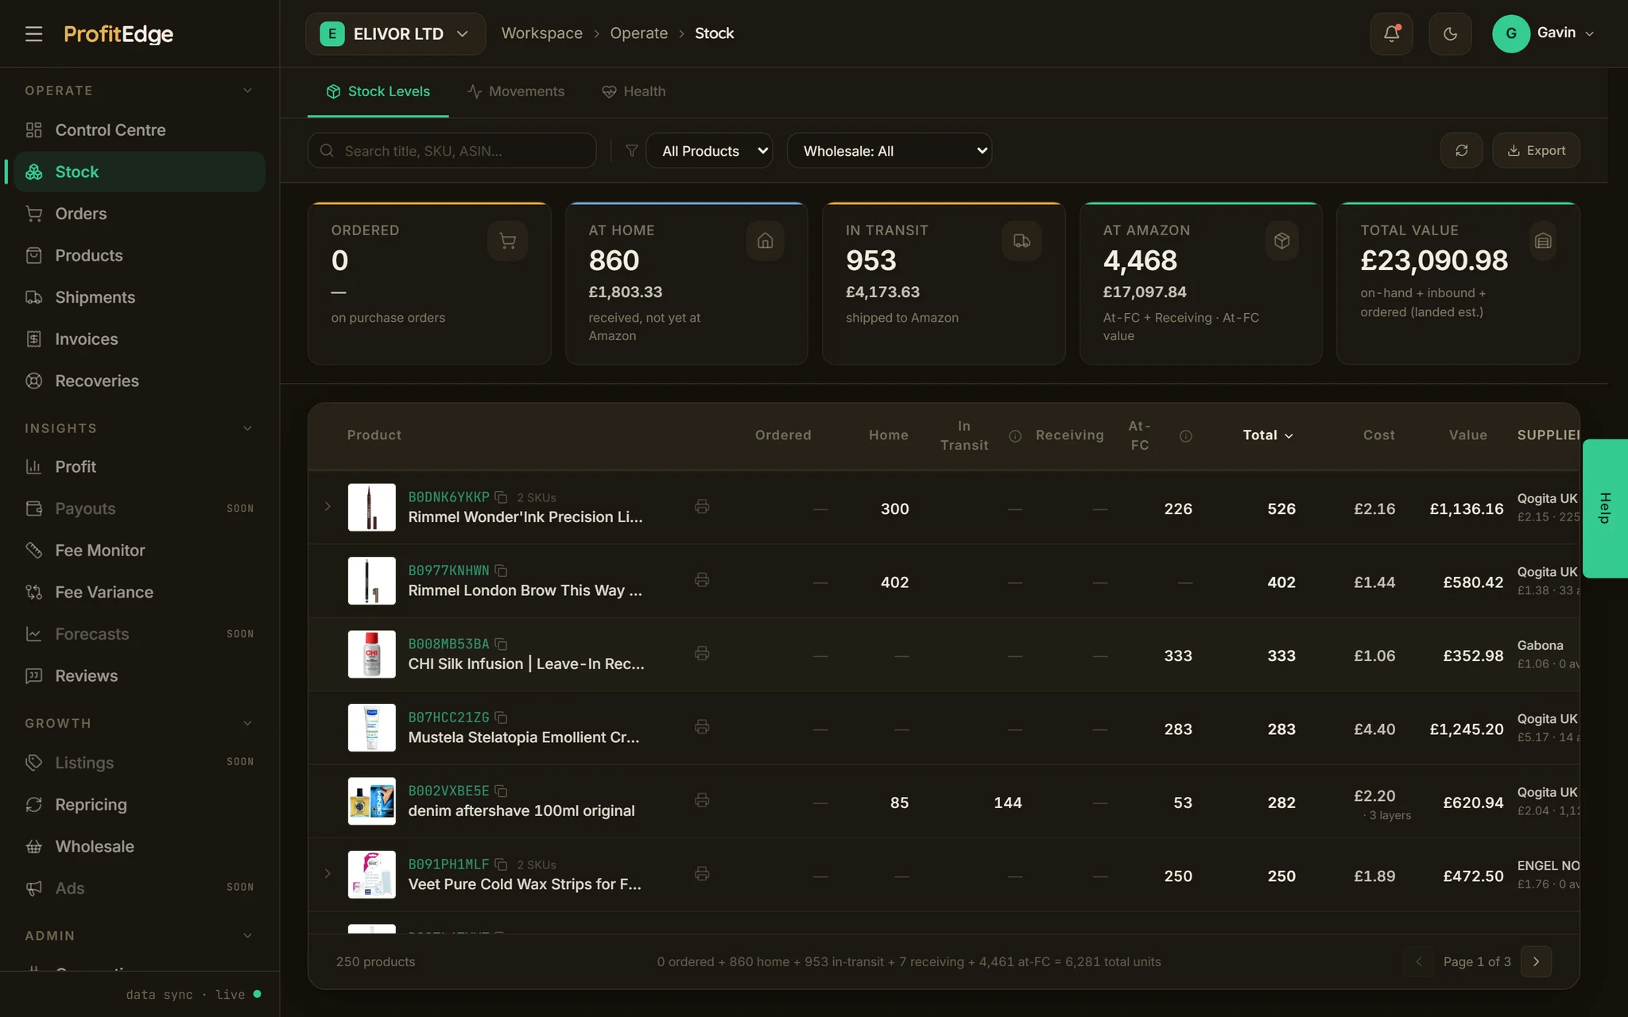Open ELIVOR LTD workspace switcher
This screenshot has width=1628, height=1017.
395,33
